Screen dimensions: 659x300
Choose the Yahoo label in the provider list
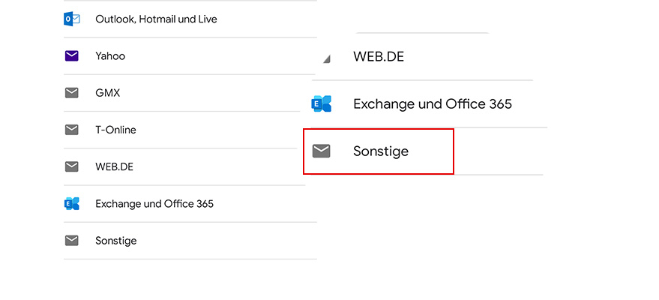point(110,55)
